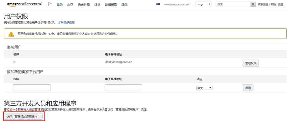This screenshot has height=121, width=290.
Task: Click the 用户权限 page heading
Action: click(x=16, y=16)
